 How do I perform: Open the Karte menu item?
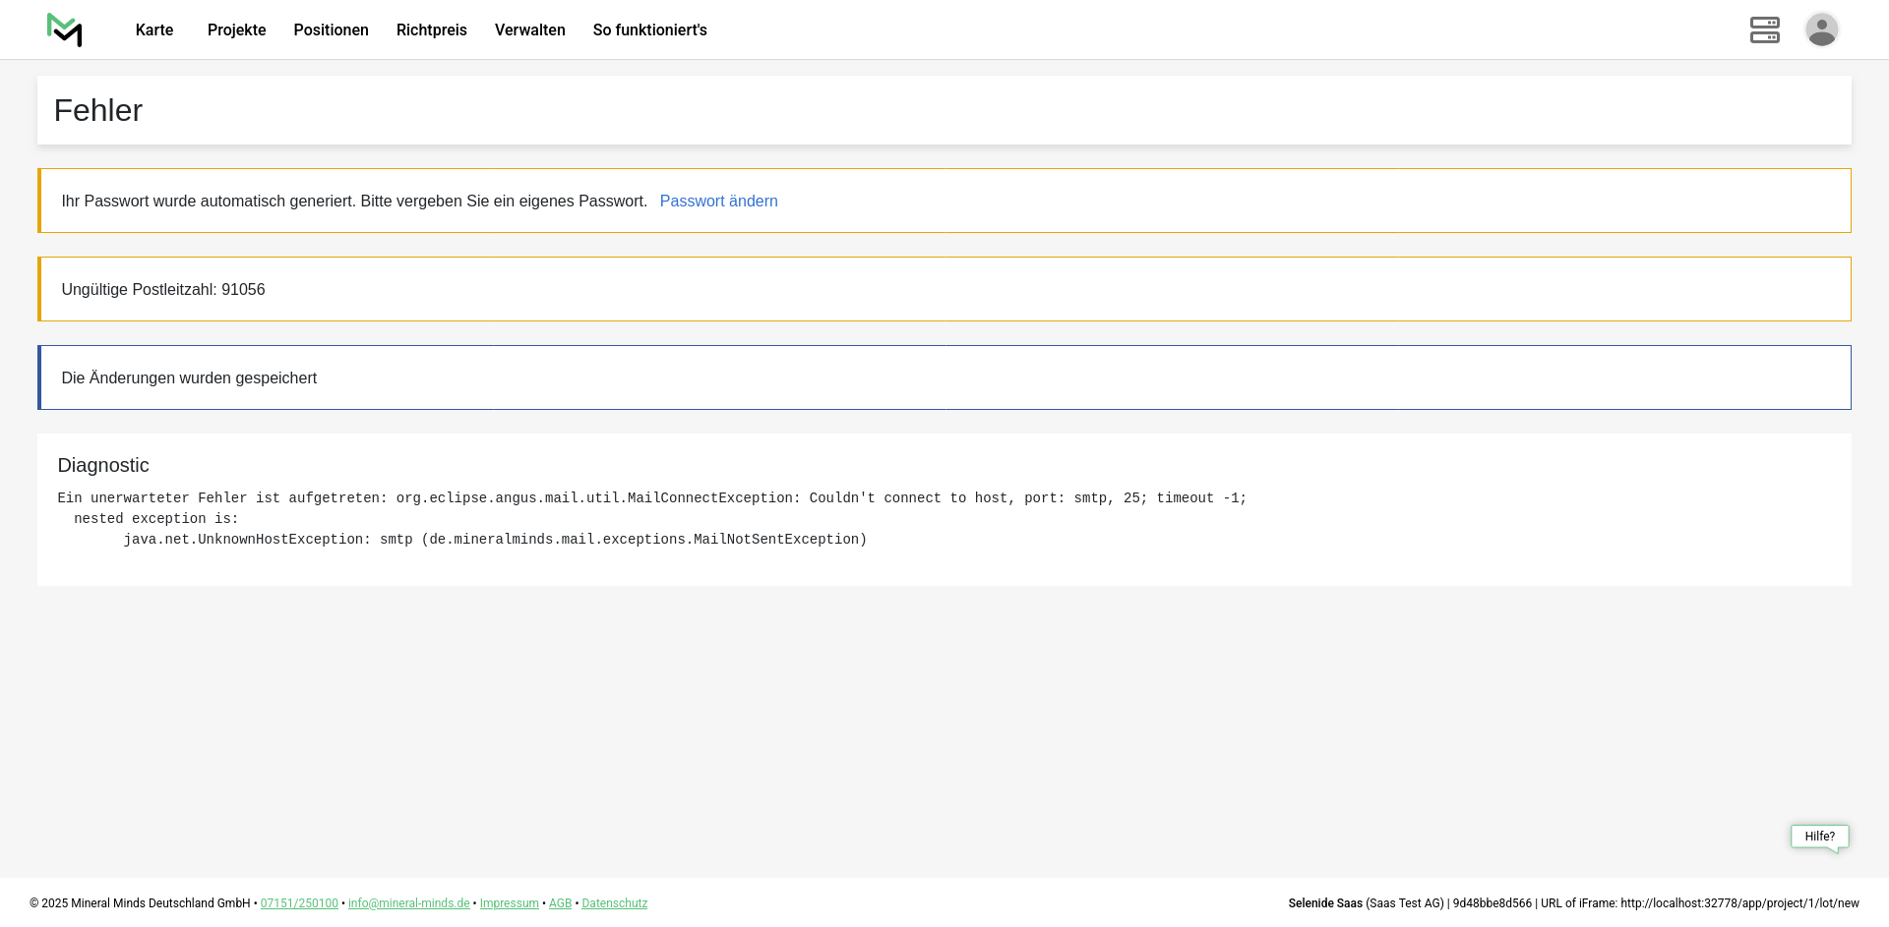pos(154,29)
